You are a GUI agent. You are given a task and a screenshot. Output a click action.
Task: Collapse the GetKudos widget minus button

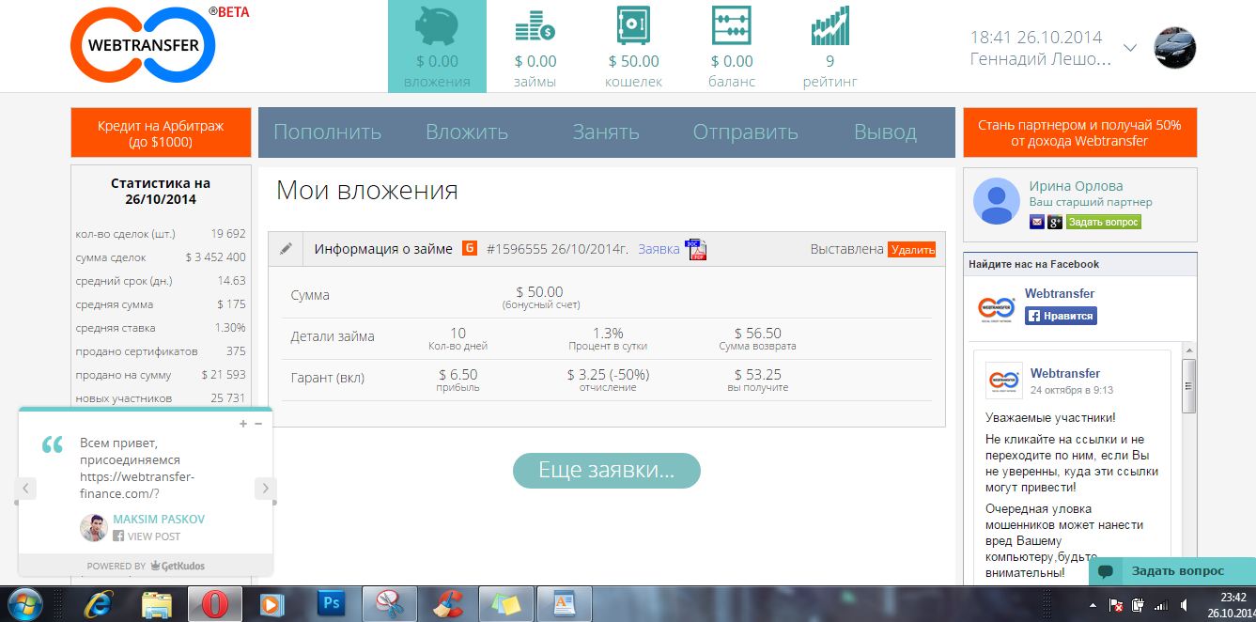[x=258, y=424]
